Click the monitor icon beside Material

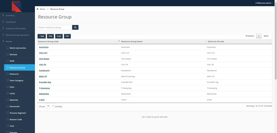point(8,100)
